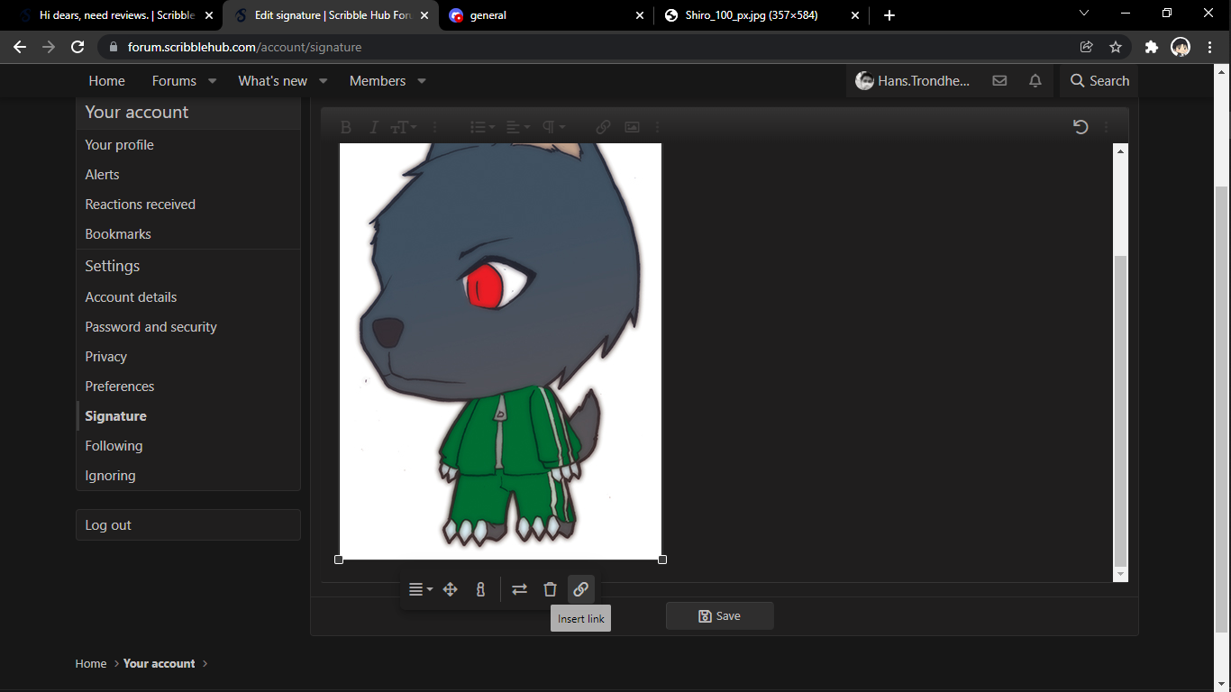This screenshot has width=1231, height=692.
Task: Click the Replace image arrows icon
Action: 519,589
